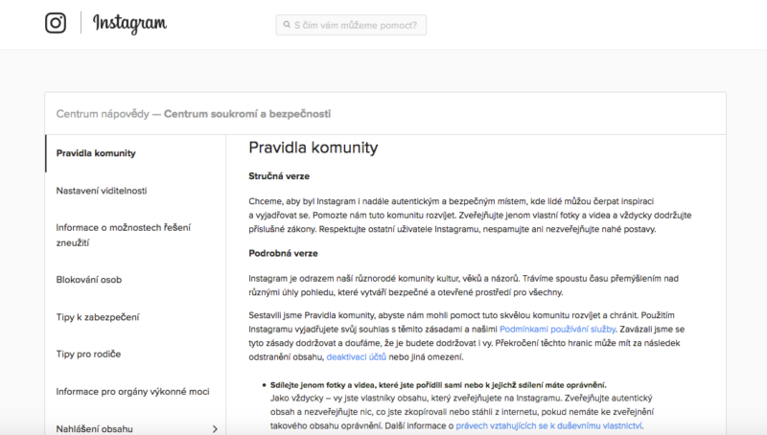Click the magnifier icon in search box
Viewport: 767px width, 435px height.
click(287, 25)
